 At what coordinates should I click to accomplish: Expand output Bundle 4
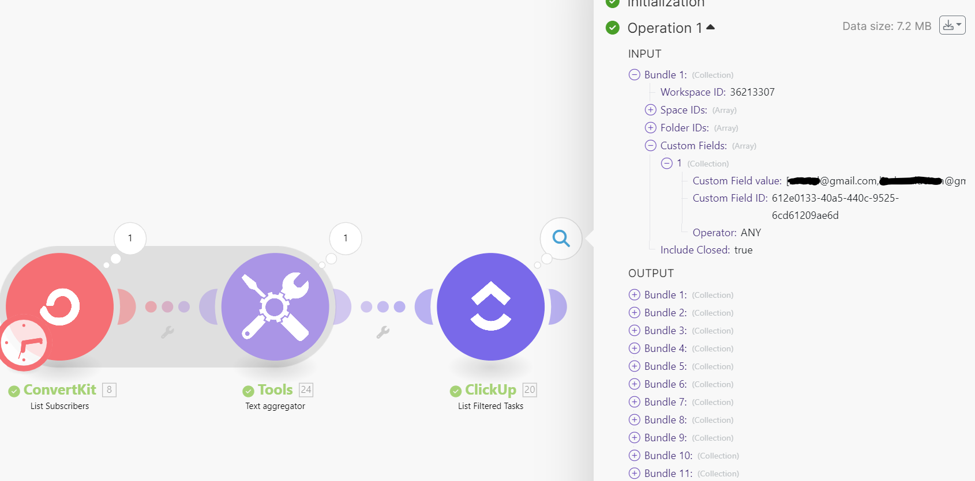(635, 348)
